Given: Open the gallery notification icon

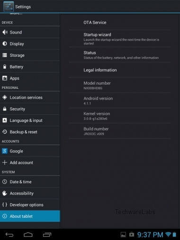Looking at the screenshot, I should 123,235.
